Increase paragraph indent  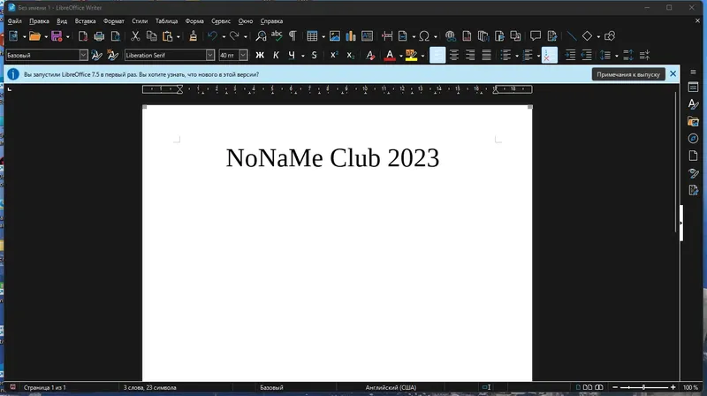pyautogui.click(x=570, y=55)
